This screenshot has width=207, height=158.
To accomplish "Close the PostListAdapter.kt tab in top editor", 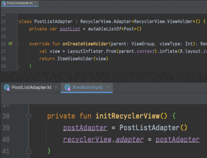I will pyautogui.click(x=36, y=3).
